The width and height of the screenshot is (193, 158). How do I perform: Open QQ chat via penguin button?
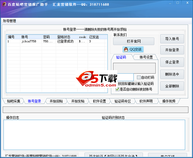point(133,49)
